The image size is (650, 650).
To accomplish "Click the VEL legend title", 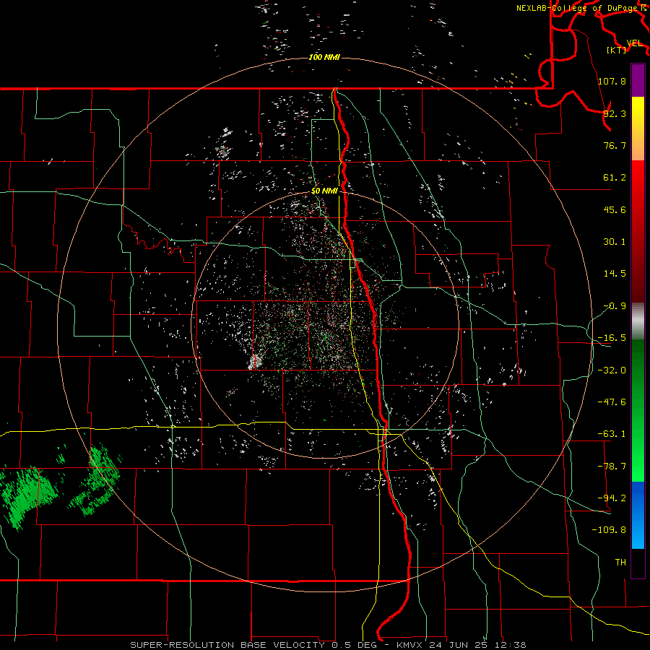I will [x=634, y=43].
